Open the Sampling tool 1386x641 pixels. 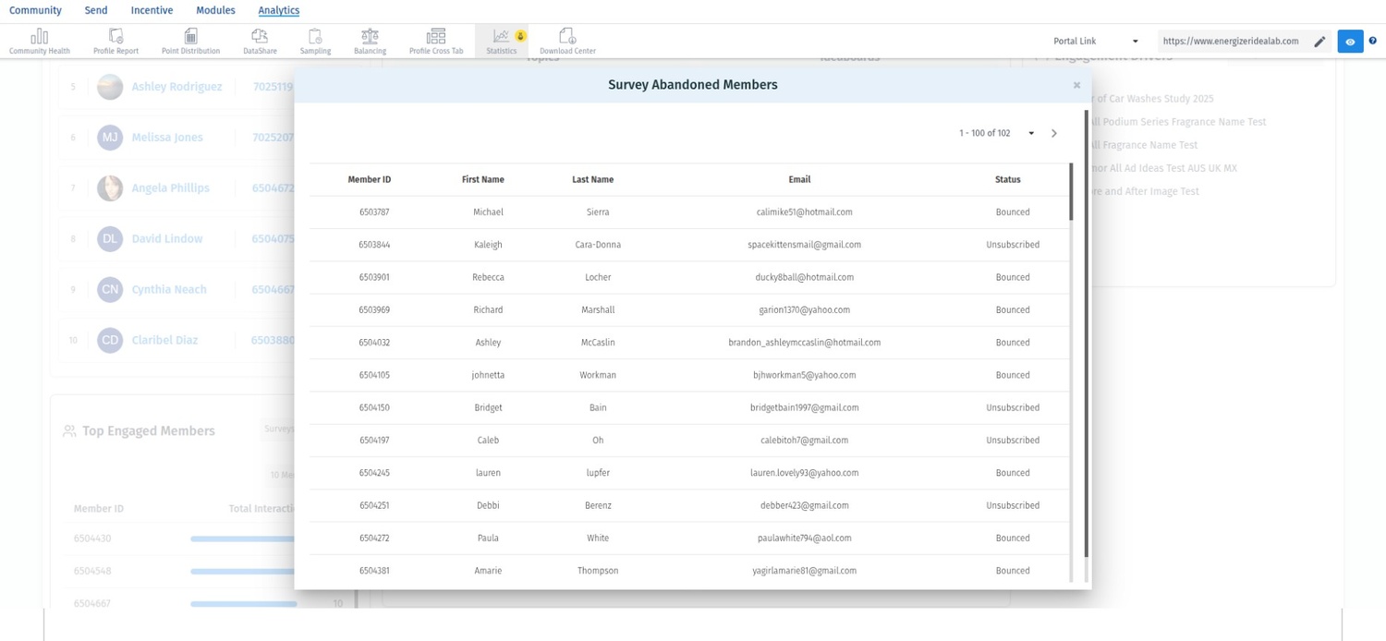click(315, 37)
